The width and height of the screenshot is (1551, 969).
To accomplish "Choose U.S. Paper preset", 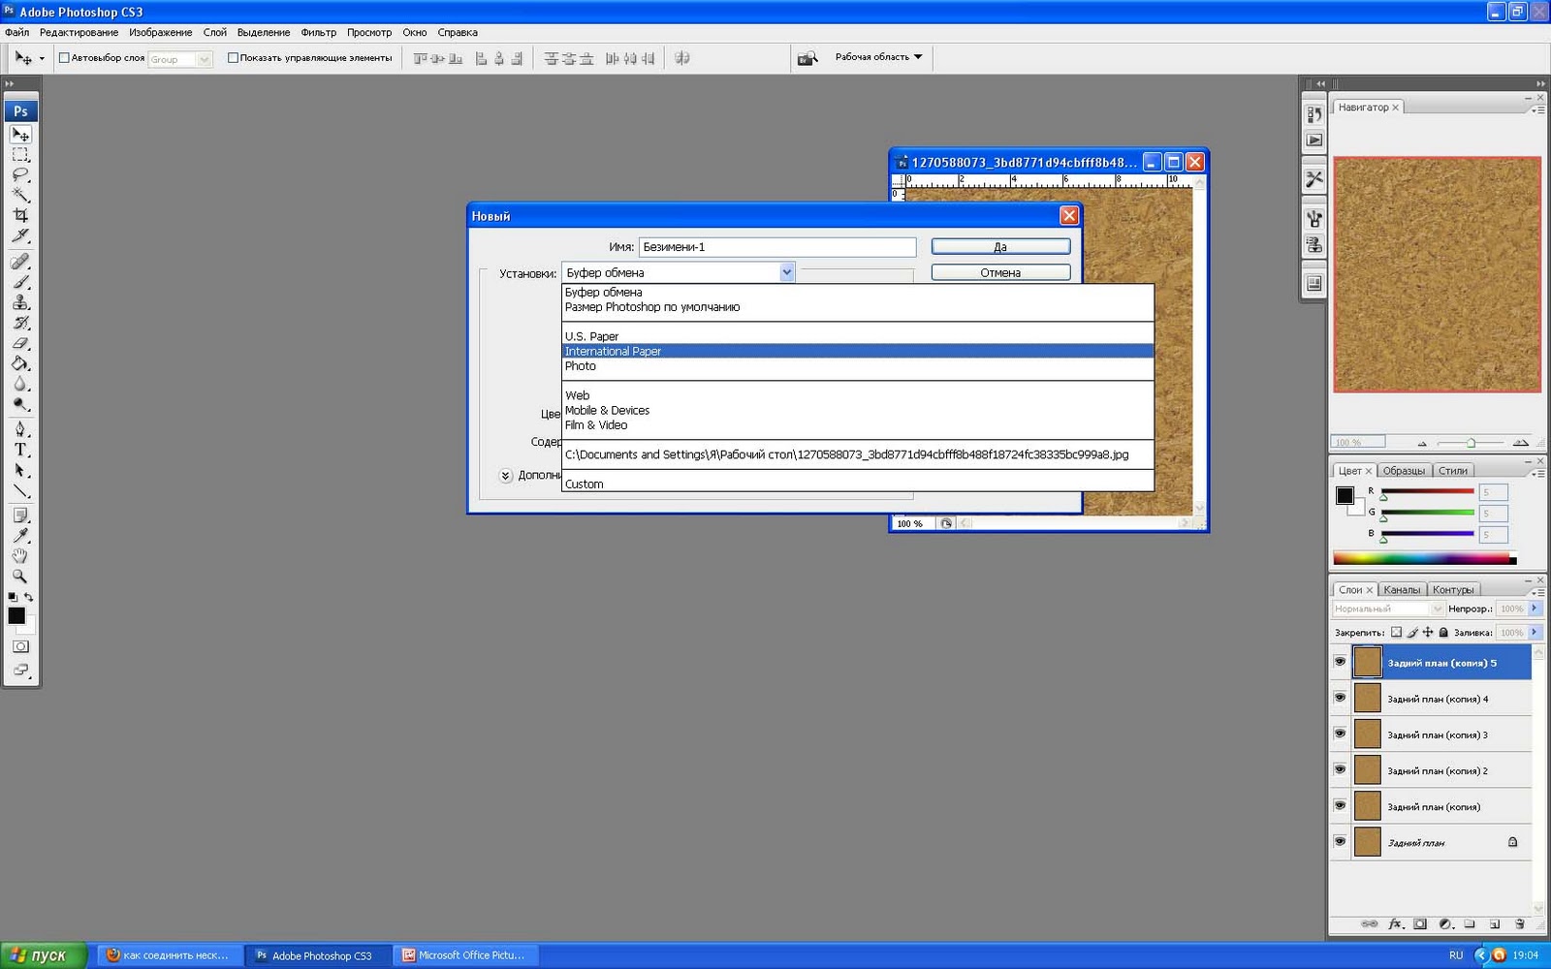I will pos(858,336).
